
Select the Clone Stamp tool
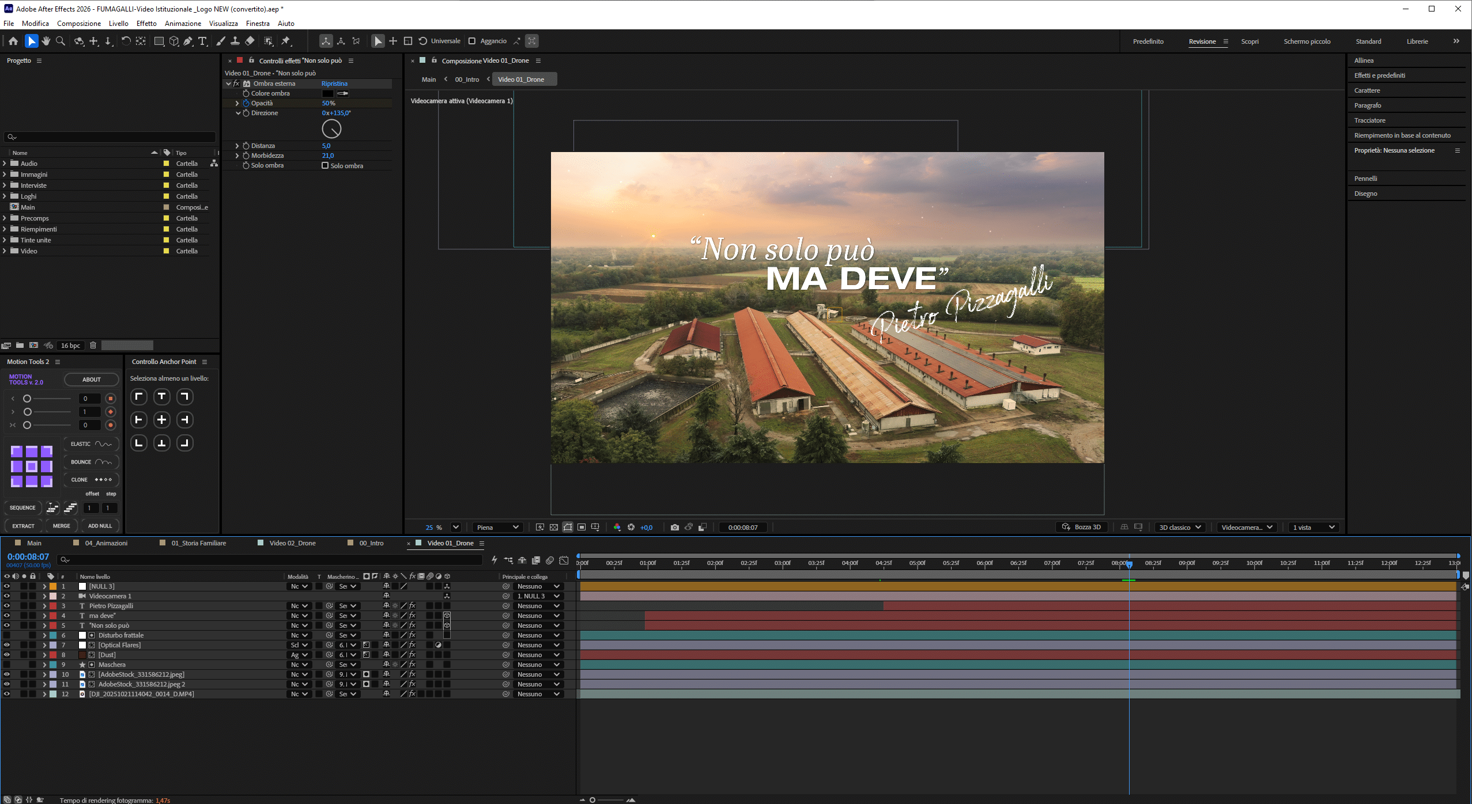235,41
